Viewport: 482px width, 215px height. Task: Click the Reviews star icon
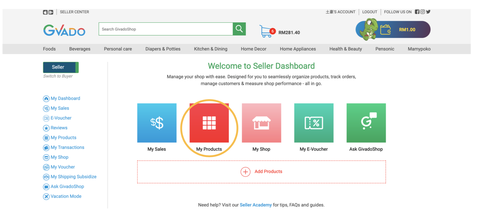46,128
